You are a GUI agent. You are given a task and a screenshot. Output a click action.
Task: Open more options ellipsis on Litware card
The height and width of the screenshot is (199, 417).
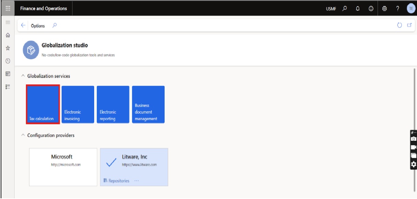(137, 181)
